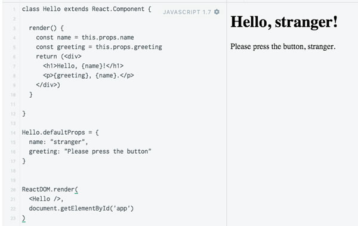The image size is (358, 226).
Task: Click the name: "stranger" property line
Action: click(x=58, y=142)
